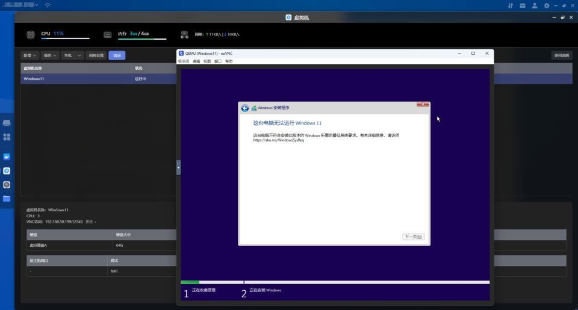The height and width of the screenshot is (310, 578).
Task: Expand the arrow beside 关机
Action: pyautogui.click(x=79, y=55)
